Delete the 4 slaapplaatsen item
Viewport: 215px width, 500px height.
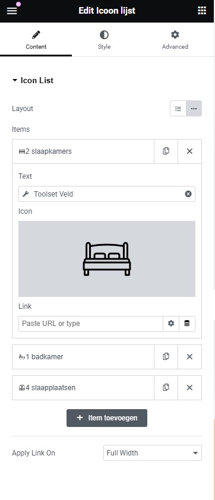189,387
